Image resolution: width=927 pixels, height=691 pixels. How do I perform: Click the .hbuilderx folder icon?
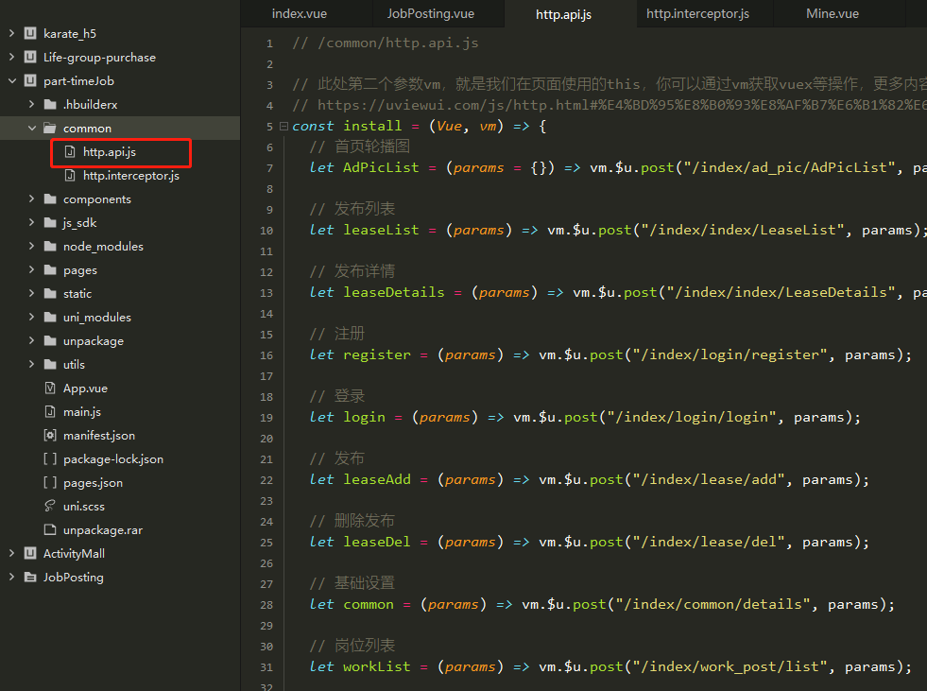pos(50,105)
